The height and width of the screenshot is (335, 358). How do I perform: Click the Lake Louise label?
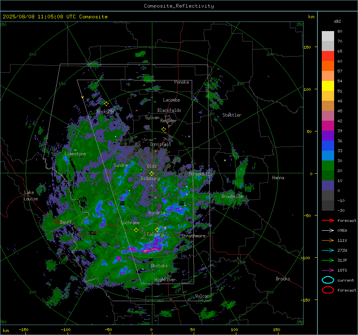pos(31,196)
